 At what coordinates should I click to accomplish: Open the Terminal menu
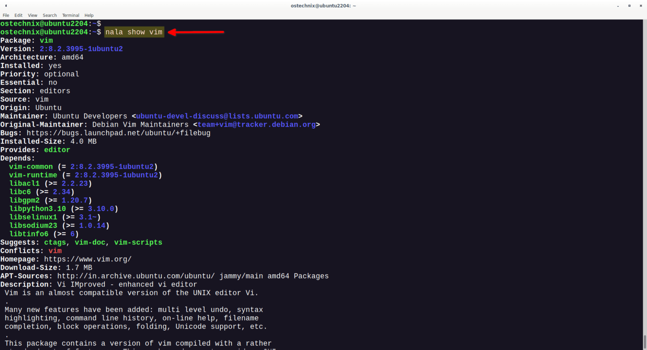tap(70, 15)
